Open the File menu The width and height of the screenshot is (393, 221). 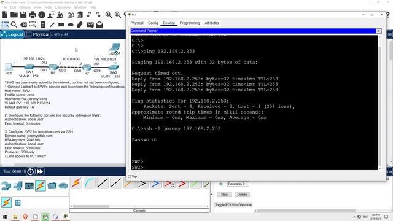pos(4,7)
